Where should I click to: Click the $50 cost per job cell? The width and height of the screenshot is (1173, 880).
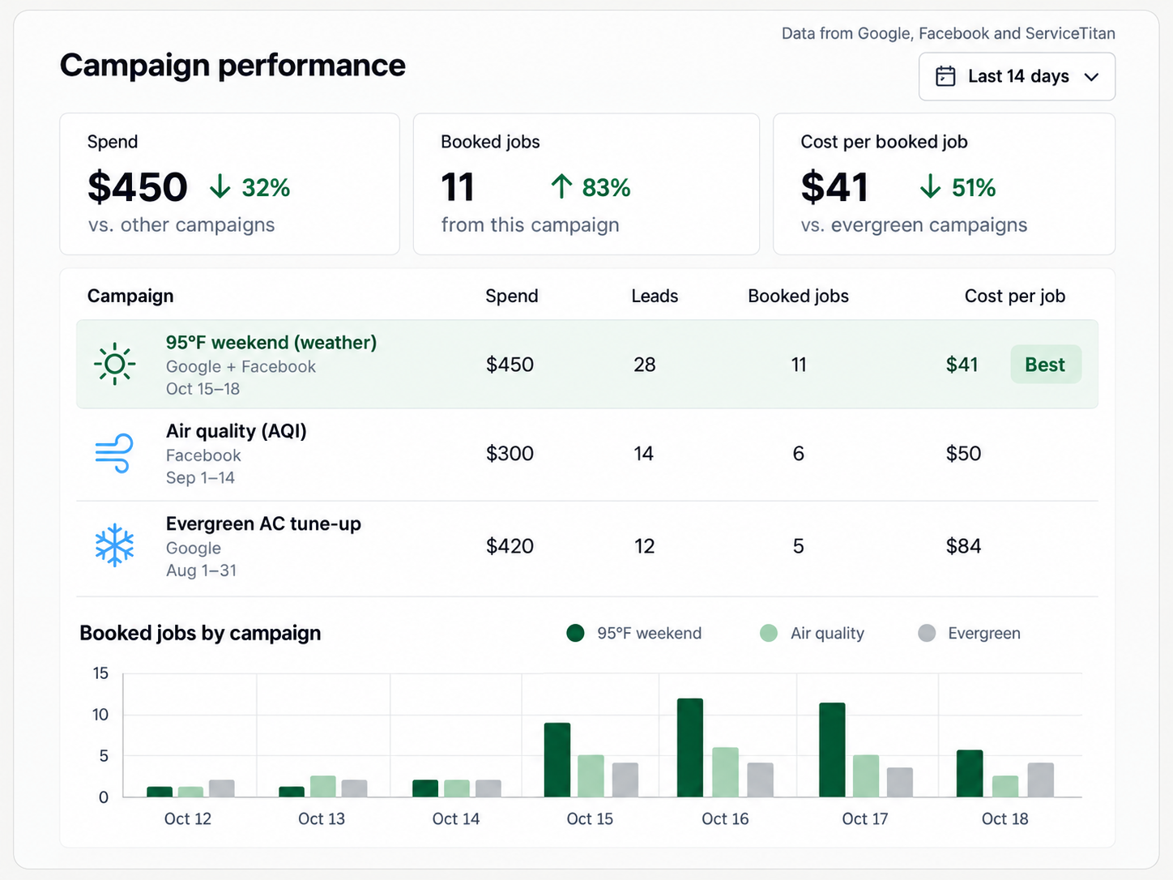coord(963,453)
